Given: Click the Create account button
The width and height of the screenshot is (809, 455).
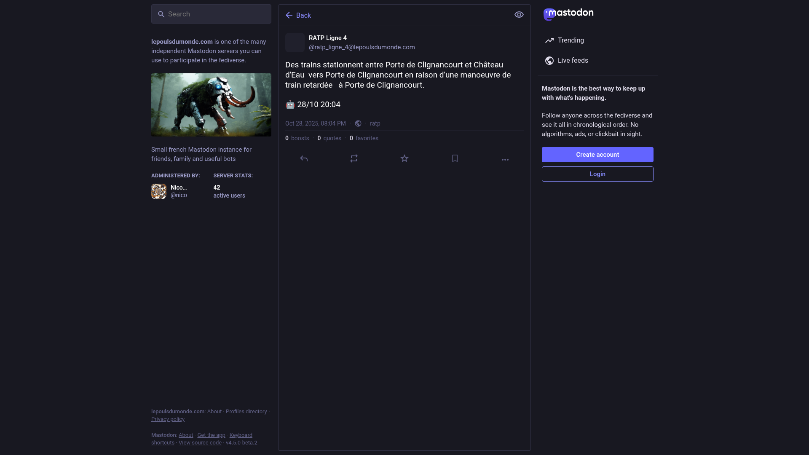Looking at the screenshot, I should click(597, 155).
